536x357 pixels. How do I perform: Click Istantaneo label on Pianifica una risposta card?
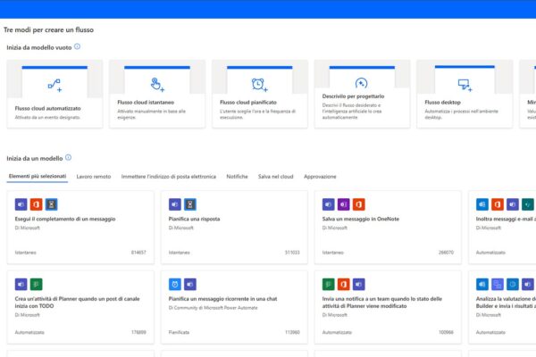point(179,253)
